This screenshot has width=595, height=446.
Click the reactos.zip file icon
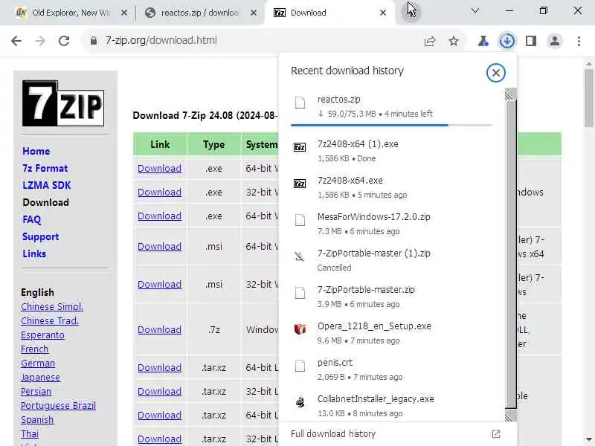coord(300,102)
